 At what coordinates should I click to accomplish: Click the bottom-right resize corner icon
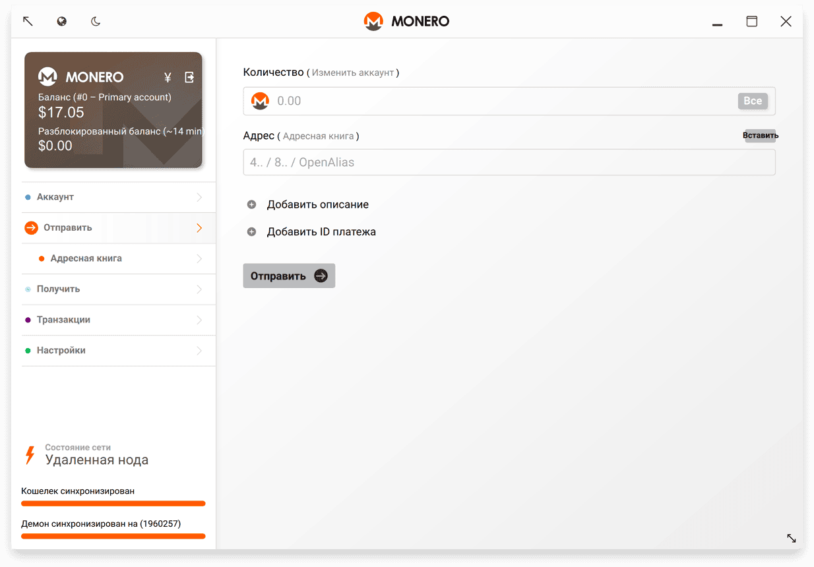point(792,538)
